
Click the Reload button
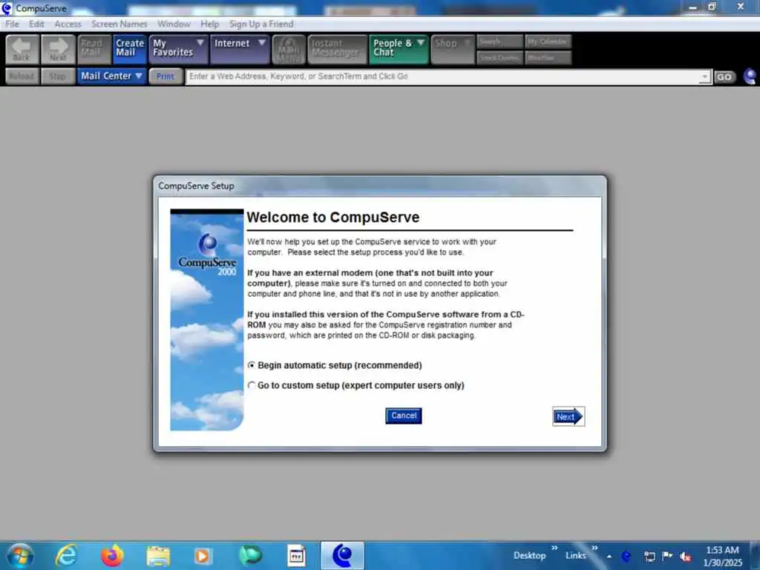[22, 76]
